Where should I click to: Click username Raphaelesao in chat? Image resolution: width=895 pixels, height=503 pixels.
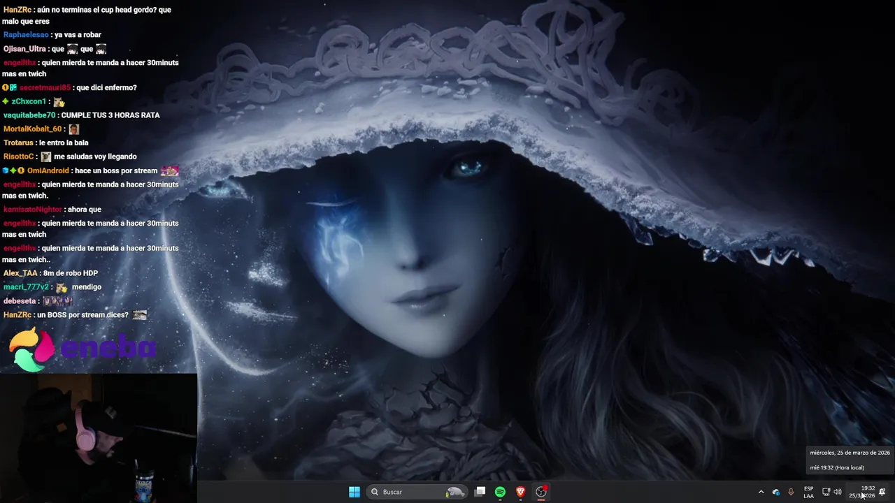(26, 35)
